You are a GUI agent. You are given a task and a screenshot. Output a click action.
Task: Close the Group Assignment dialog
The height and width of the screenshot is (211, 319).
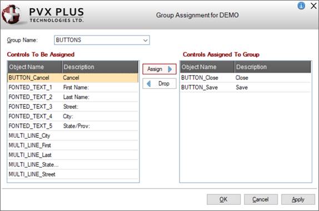pos(313,6)
